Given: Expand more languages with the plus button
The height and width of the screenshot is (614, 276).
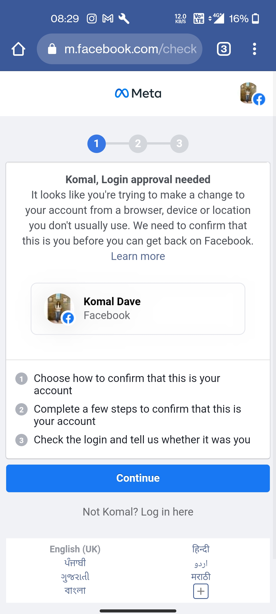Looking at the screenshot, I should (x=201, y=591).
